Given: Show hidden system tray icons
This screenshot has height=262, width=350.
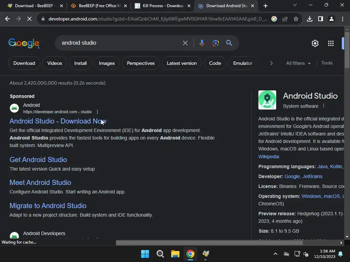Looking at the screenshot, I should click(275, 254).
